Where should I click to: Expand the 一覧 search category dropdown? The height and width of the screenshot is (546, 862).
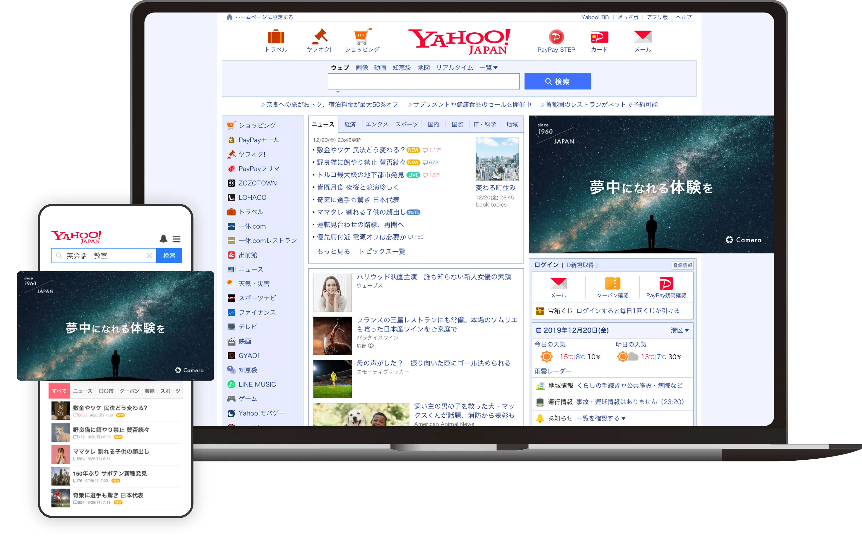tap(489, 68)
